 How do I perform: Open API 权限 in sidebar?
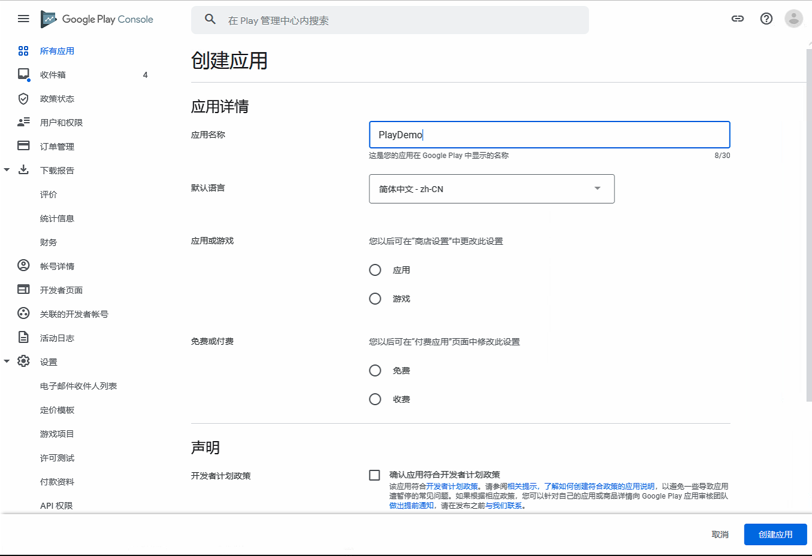(x=56, y=506)
